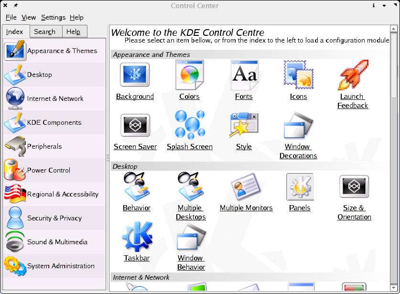Viewport: 400px width, 294px height.
Task: Click the Splash Screen link text
Action: [x=190, y=147]
